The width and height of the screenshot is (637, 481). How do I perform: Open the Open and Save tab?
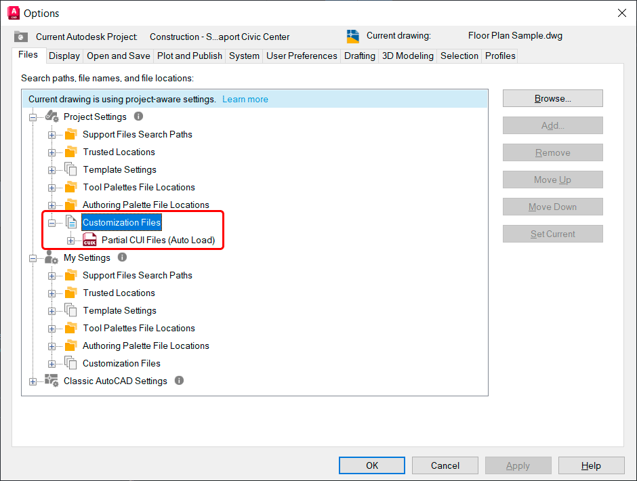tap(119, 56)
